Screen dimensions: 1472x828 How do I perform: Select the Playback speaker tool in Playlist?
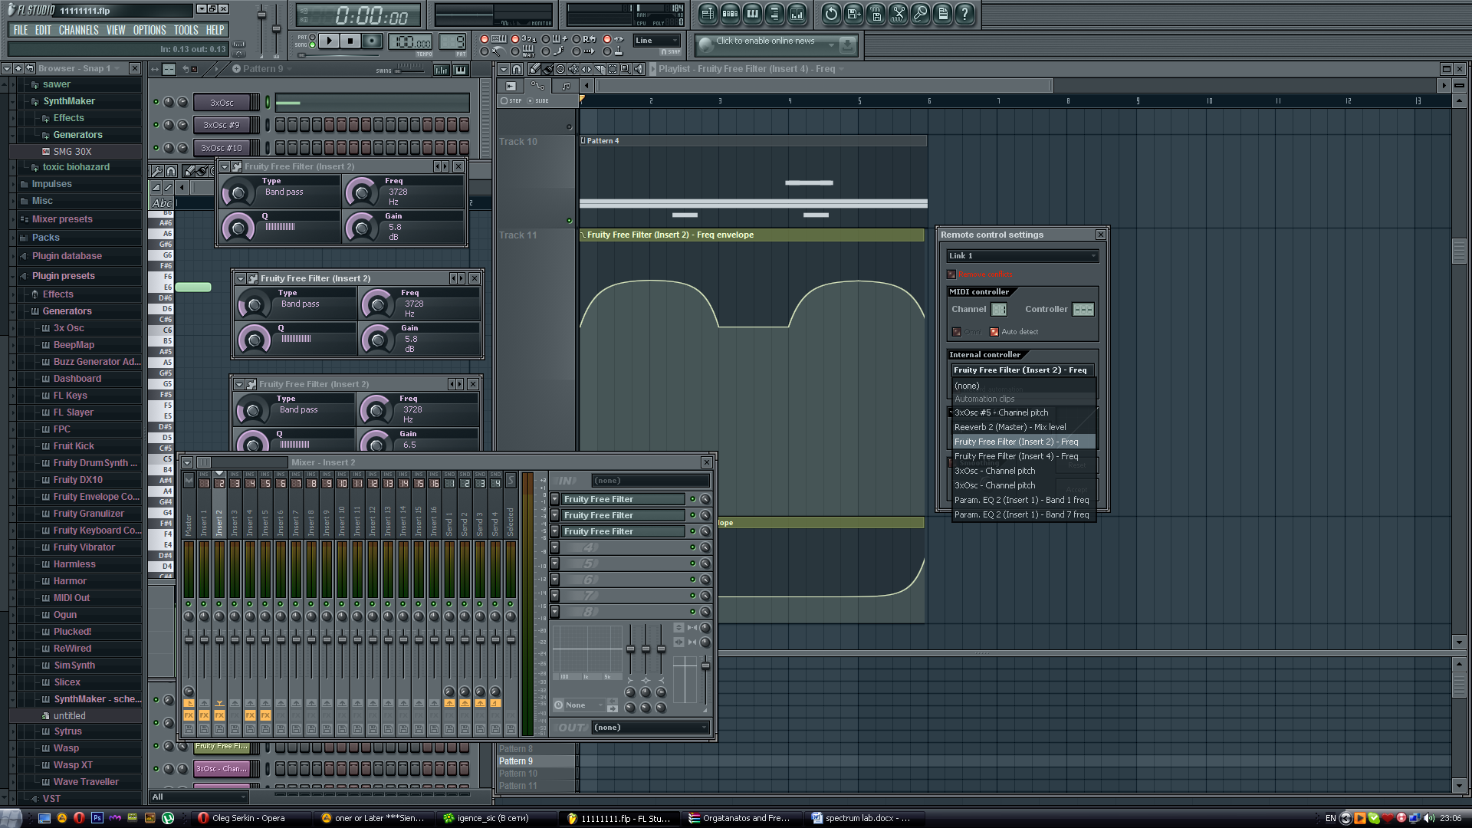point(639,69)
